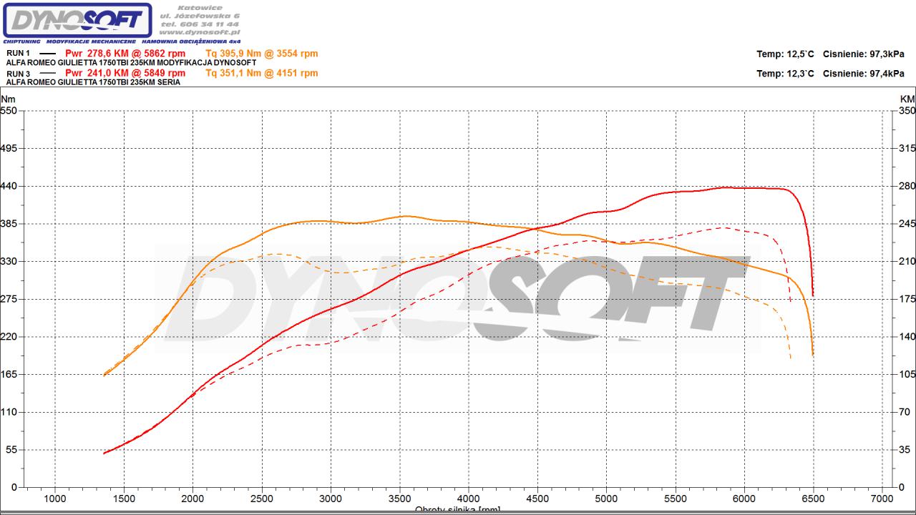Click the 280 KM axis value
This screenshot has width=916, height=515.
pos(907,186)
